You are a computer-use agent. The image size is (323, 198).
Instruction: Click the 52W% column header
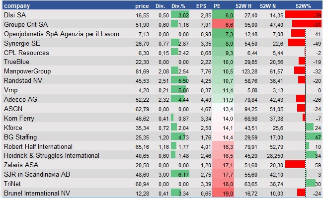tap(303, 6)
